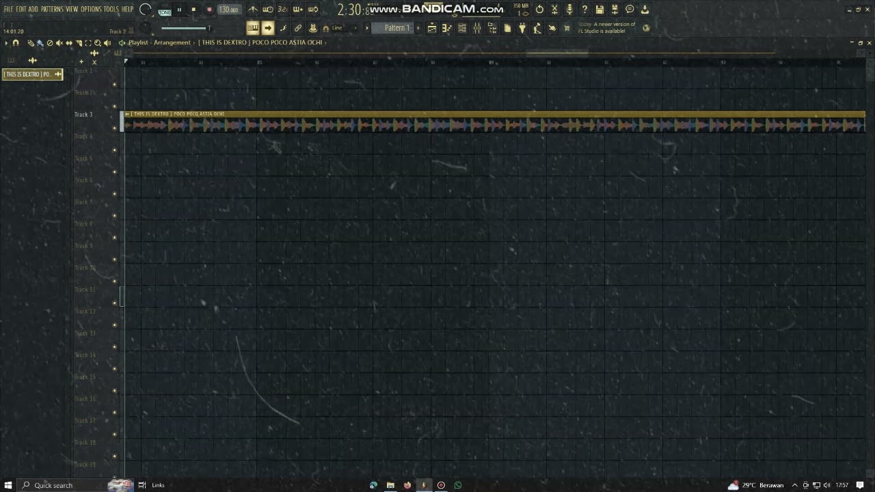The width and height of the screenshot is (875, 492).
Task: Open the TOOLS menu
Action: [111, 9]
